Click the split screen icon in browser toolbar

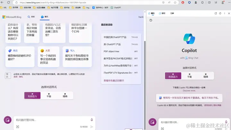(209, 3)
